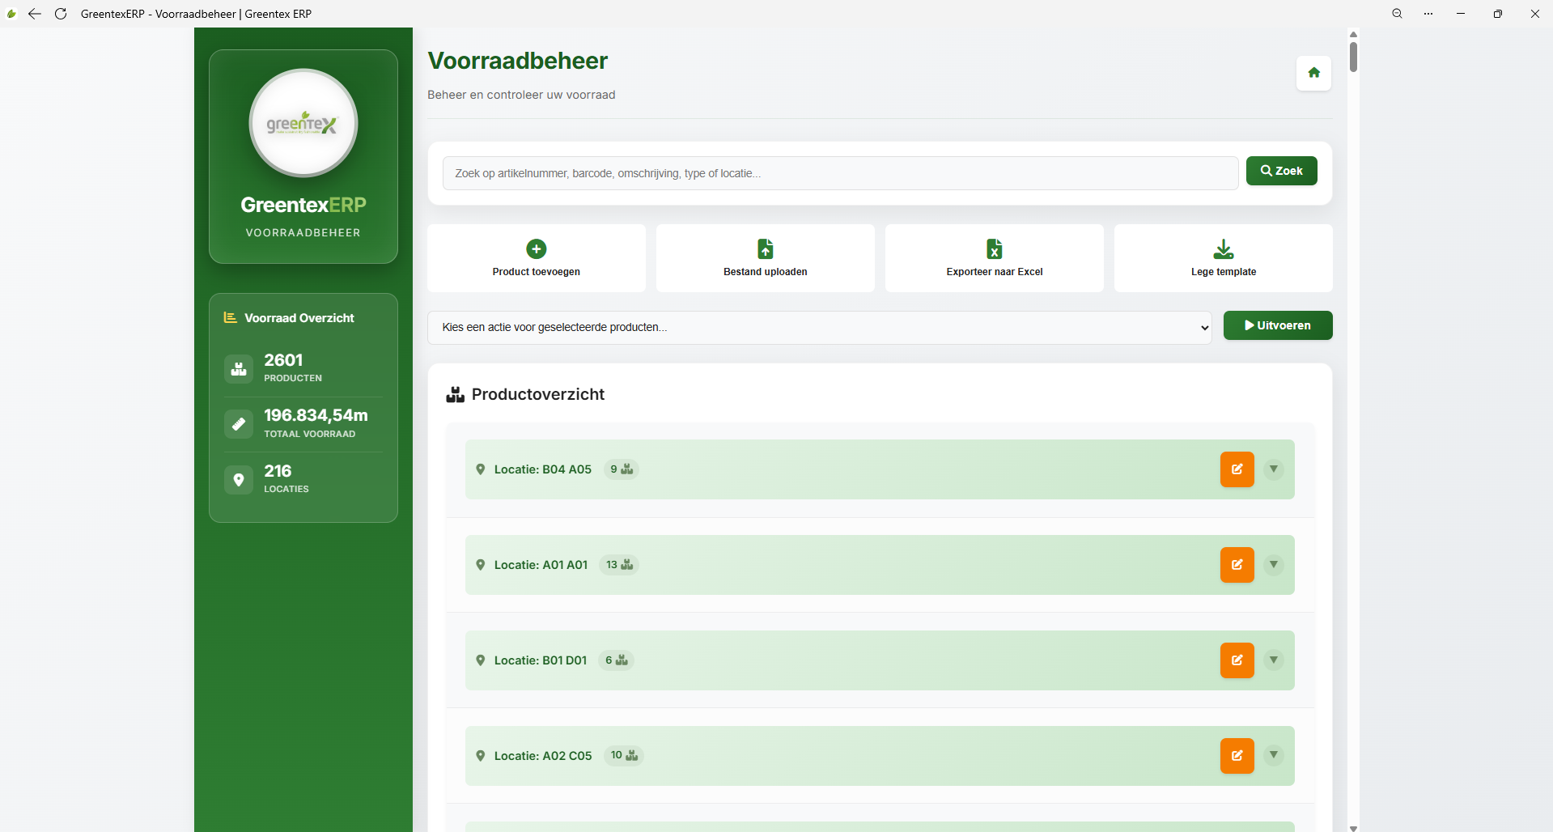
Task: Click the Greentex logo in sidebar
Action: tap(303, 123)
